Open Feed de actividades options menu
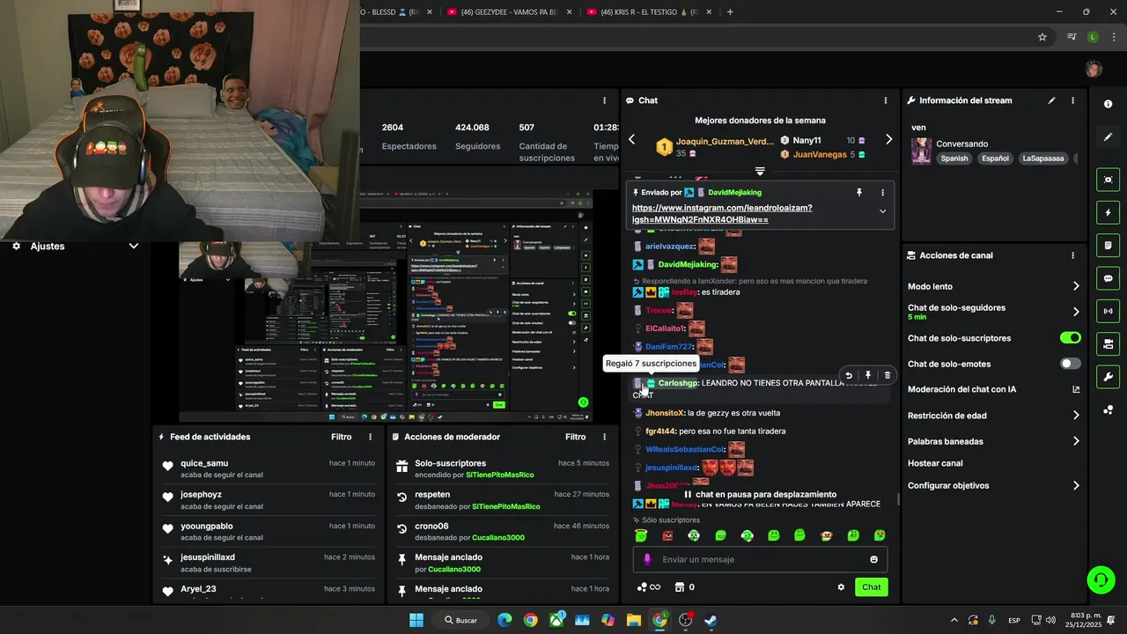1127x634 pixels. 370,437
